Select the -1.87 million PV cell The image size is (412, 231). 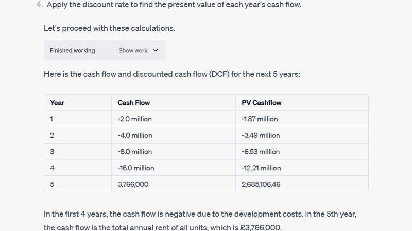tap(260, 119)
